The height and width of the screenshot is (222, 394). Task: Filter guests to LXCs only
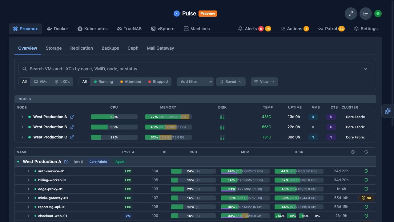pos(62,82)
